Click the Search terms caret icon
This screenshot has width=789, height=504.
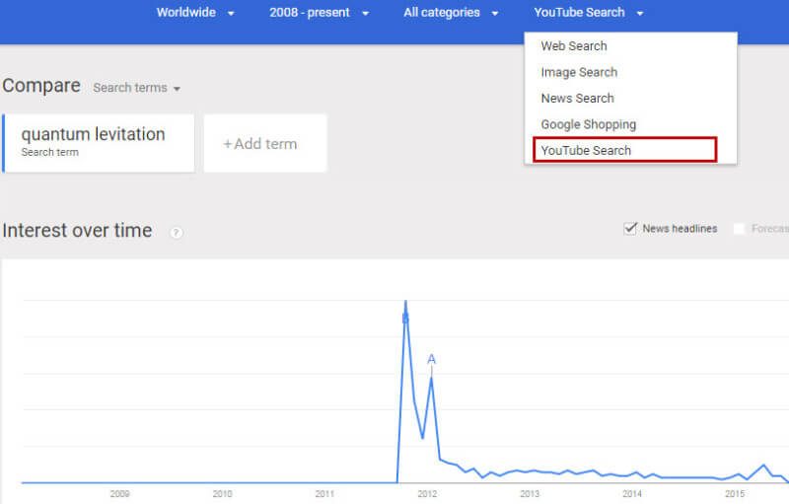(177, 89)
